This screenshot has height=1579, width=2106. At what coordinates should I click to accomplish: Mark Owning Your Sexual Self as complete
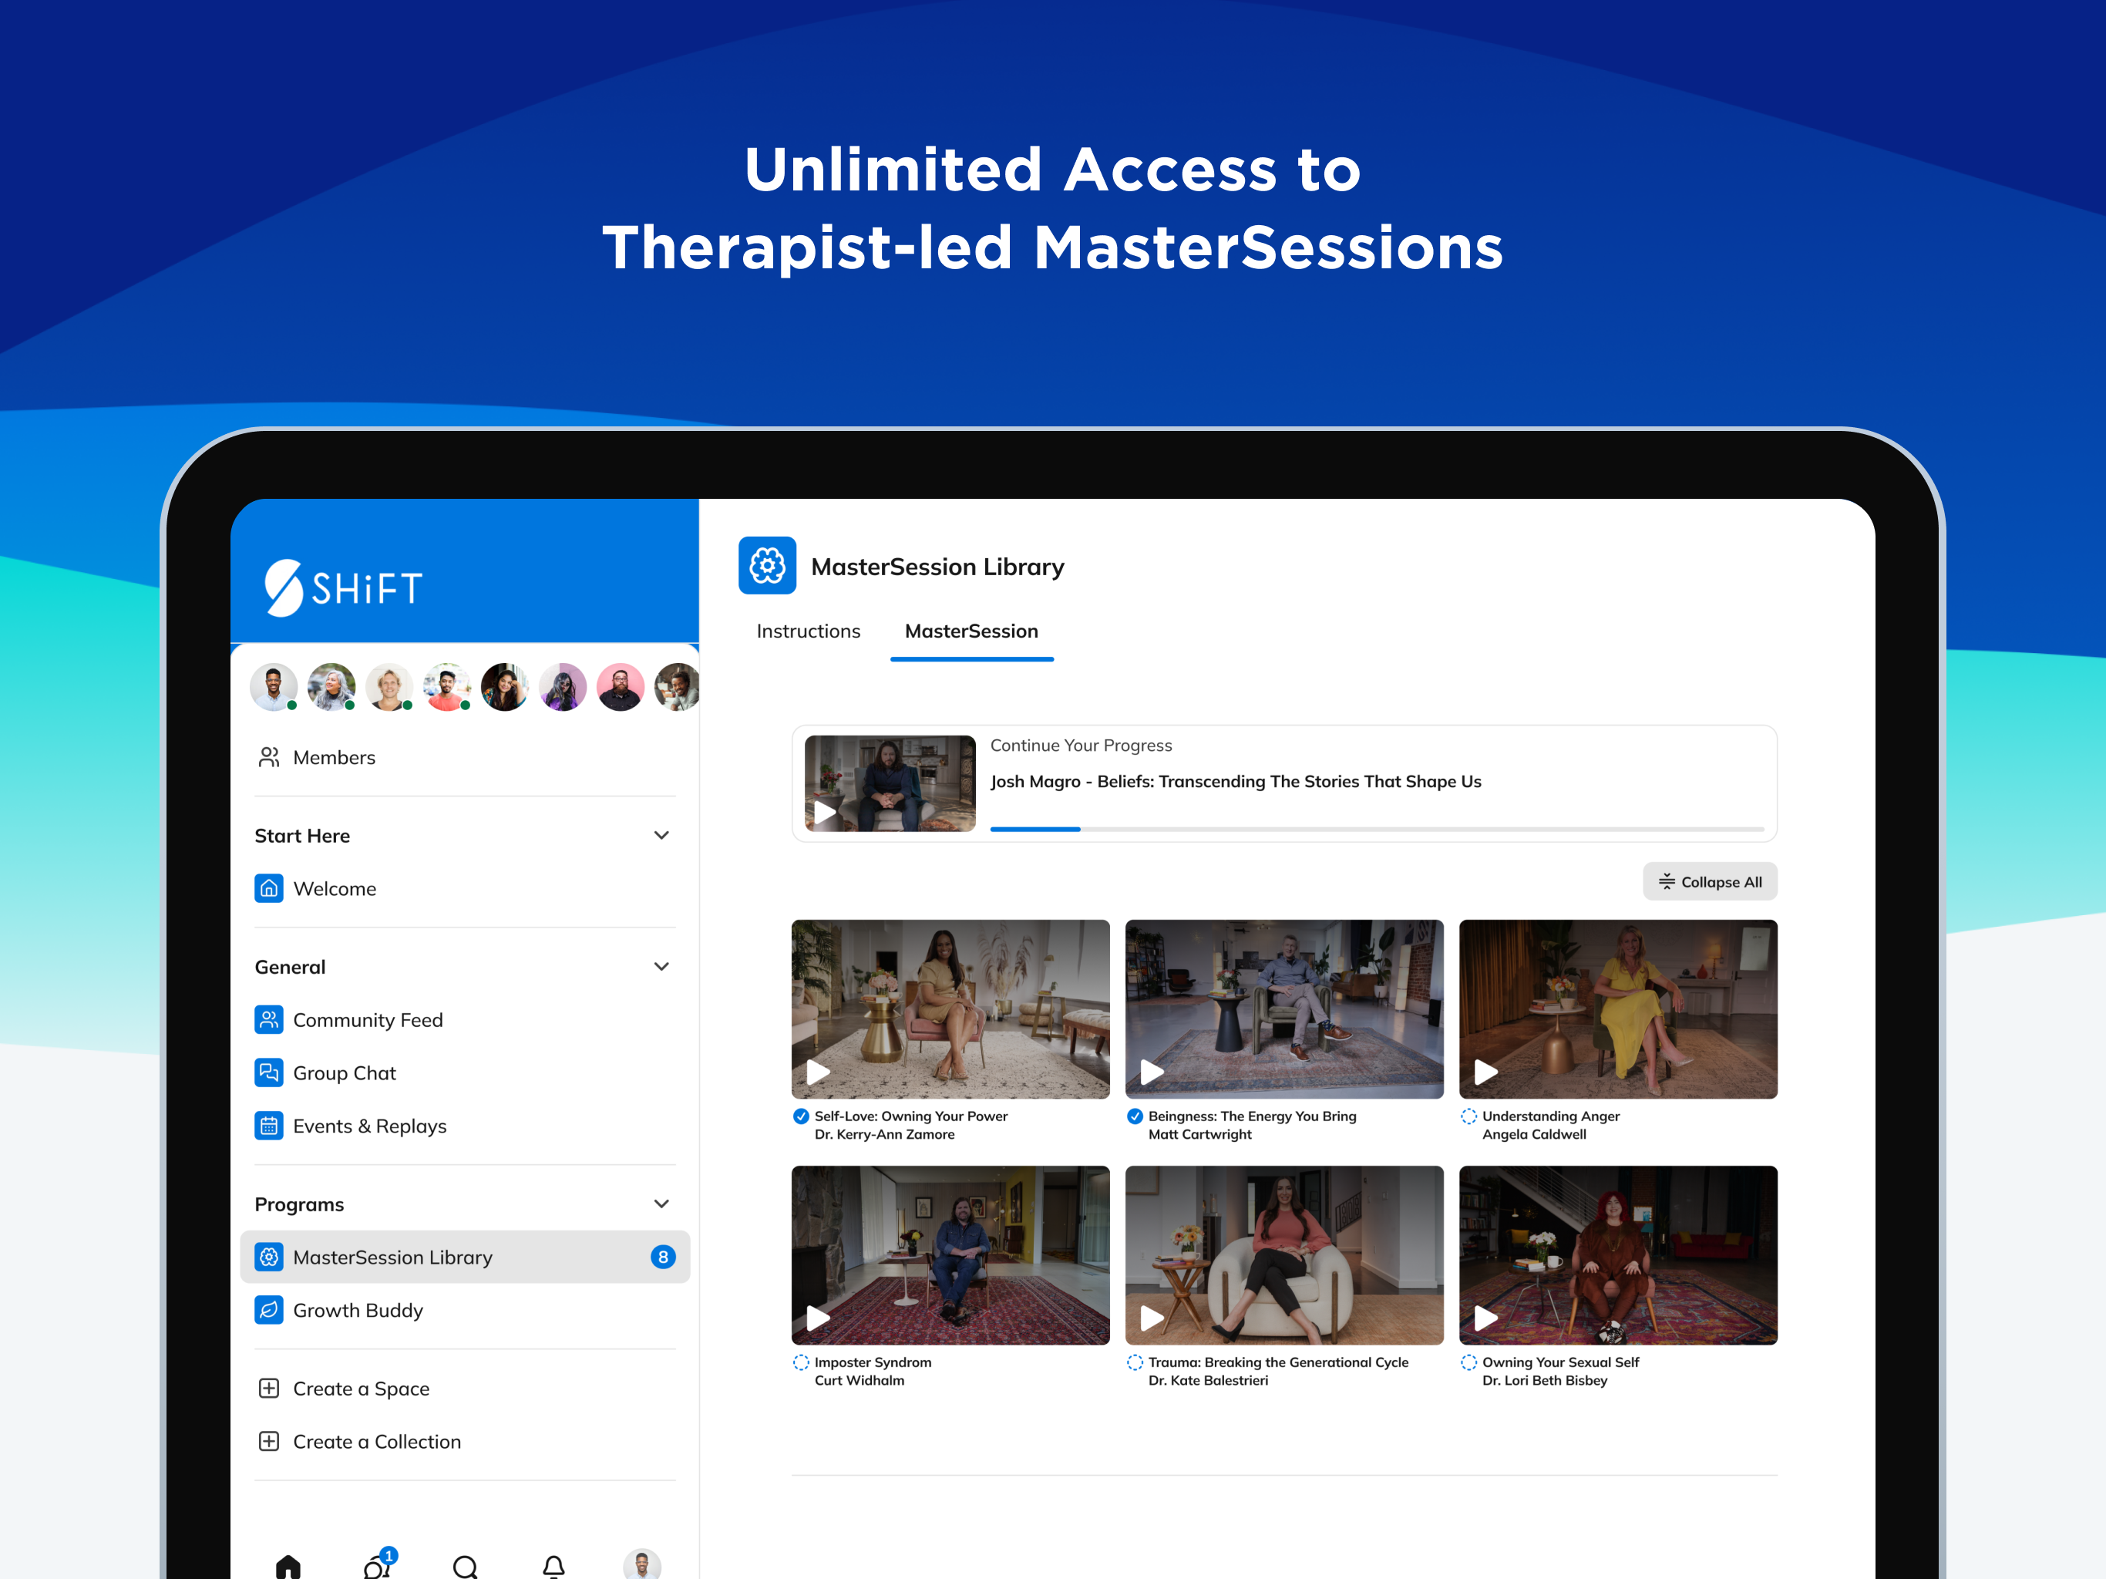(1469, 1363)
